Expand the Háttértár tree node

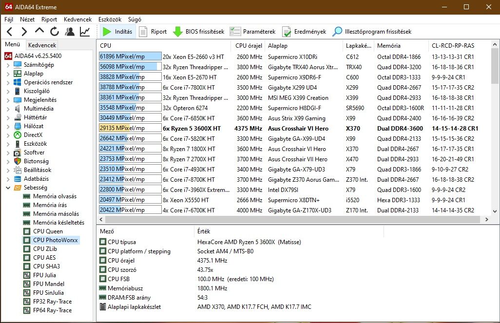coord(8,118)
